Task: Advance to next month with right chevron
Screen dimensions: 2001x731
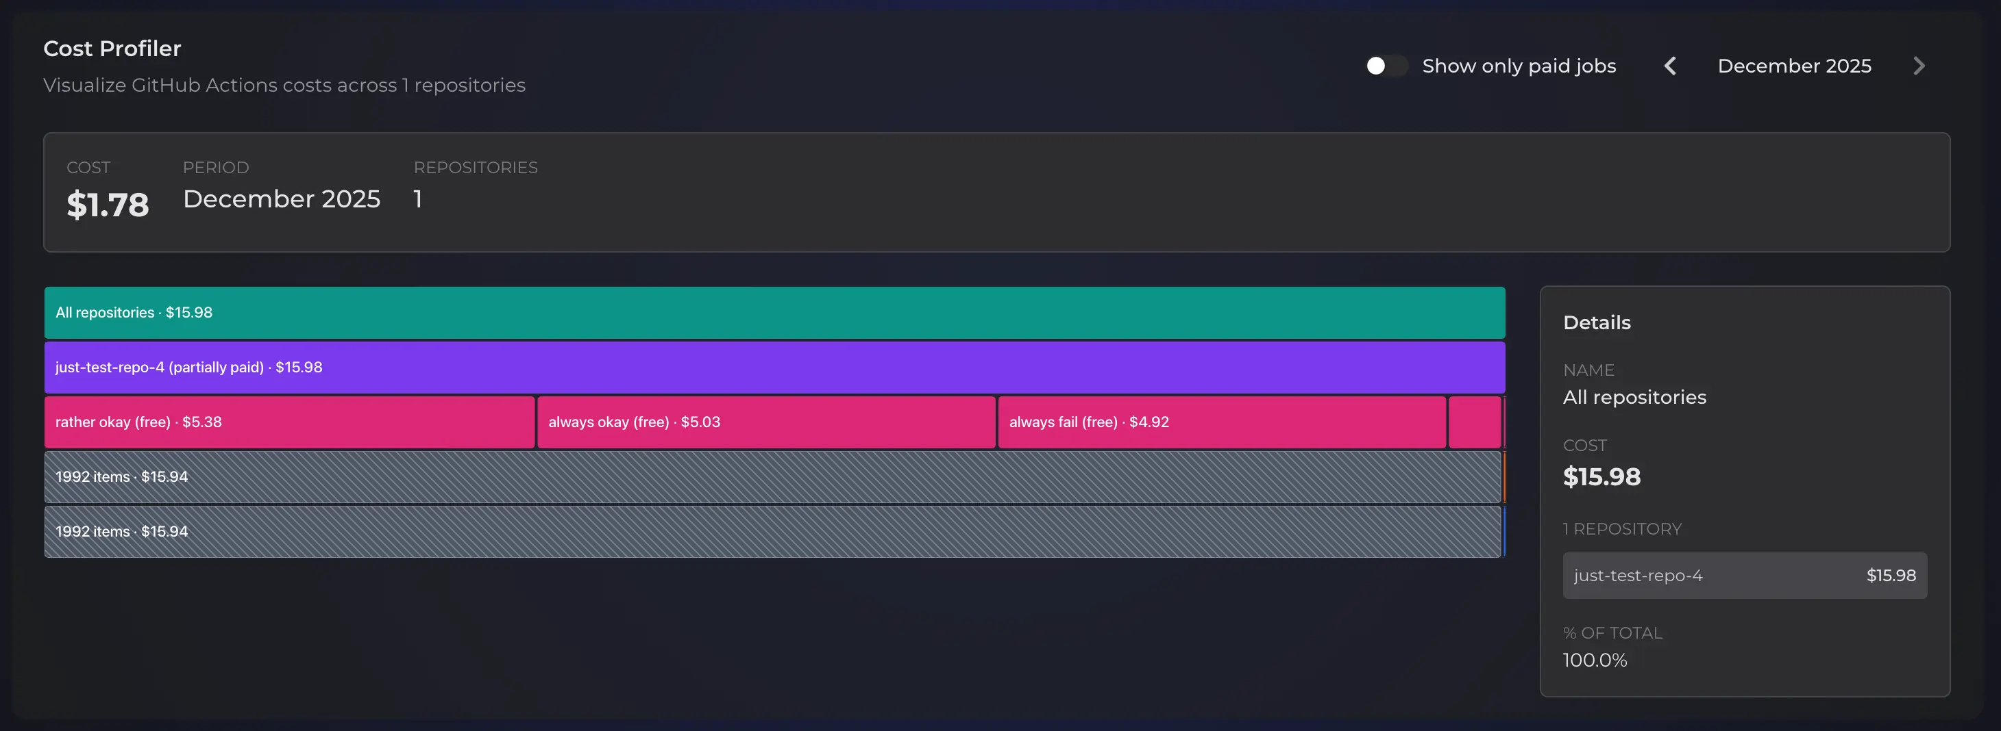Action: click(x=1919, y=65)
